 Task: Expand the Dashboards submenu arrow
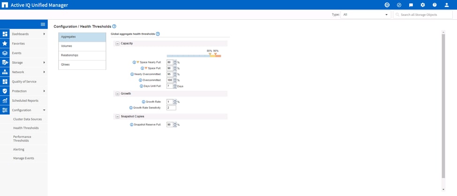[44, 34]
